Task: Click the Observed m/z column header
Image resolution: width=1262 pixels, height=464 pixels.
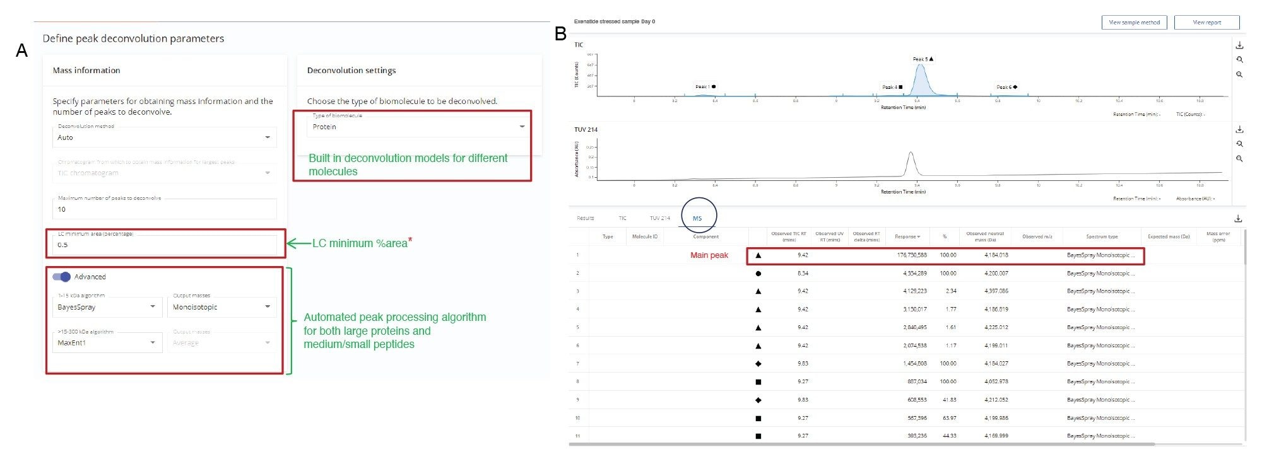Action: point(1037,237)
